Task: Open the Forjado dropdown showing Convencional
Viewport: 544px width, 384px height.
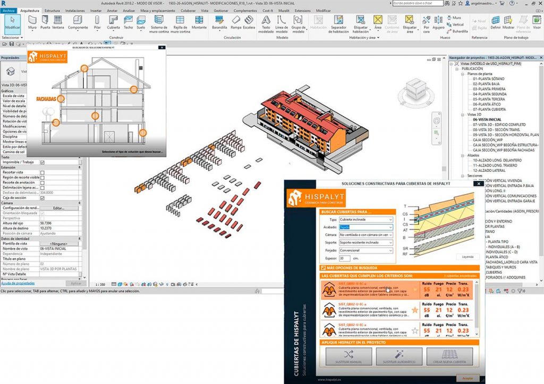Action: [365, 250]
